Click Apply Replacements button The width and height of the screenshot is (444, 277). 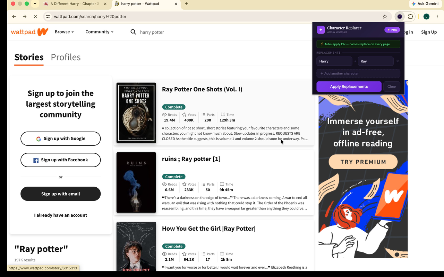(349, 87)
